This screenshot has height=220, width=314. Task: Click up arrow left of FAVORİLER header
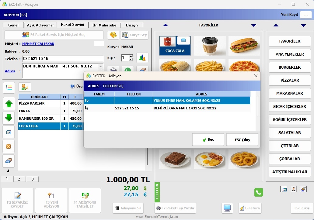[166, 25]
